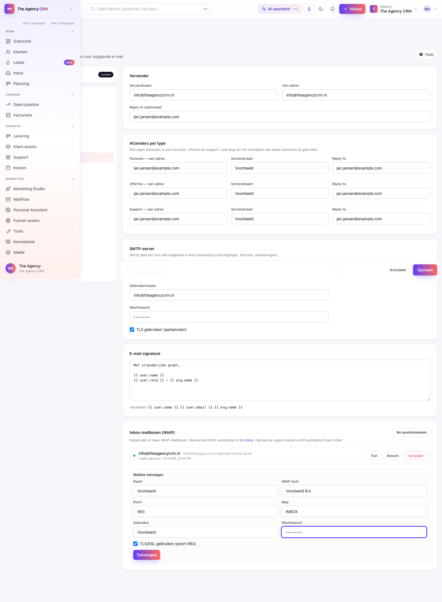The width and height of the screenshot is (442, 602).
Task: Click Bewerk for the mailbox
Action: coord(393,456)
